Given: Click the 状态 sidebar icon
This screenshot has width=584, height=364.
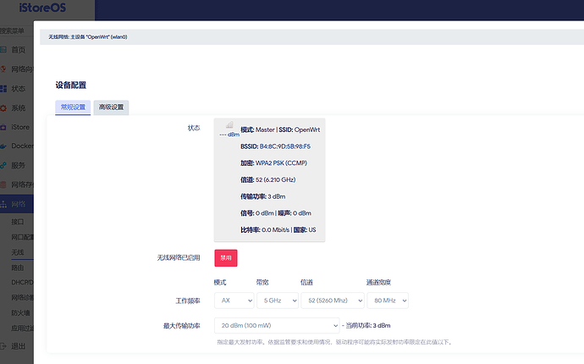Looking at the screenshot, I should [5, 89].
